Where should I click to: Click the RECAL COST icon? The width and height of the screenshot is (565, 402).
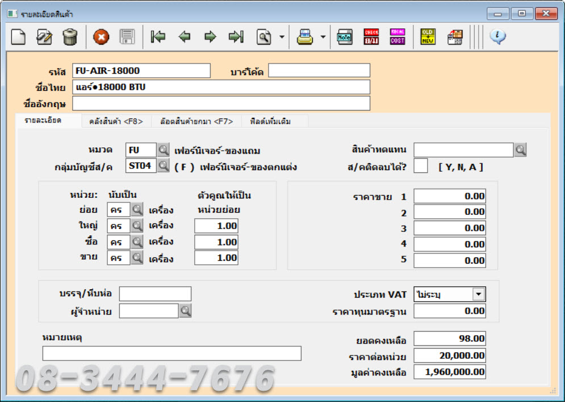pyautogui.click(x=397, y=37)
